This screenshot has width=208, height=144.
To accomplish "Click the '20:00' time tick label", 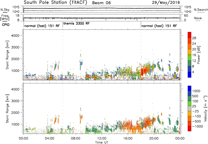I will tap(154, 139).
